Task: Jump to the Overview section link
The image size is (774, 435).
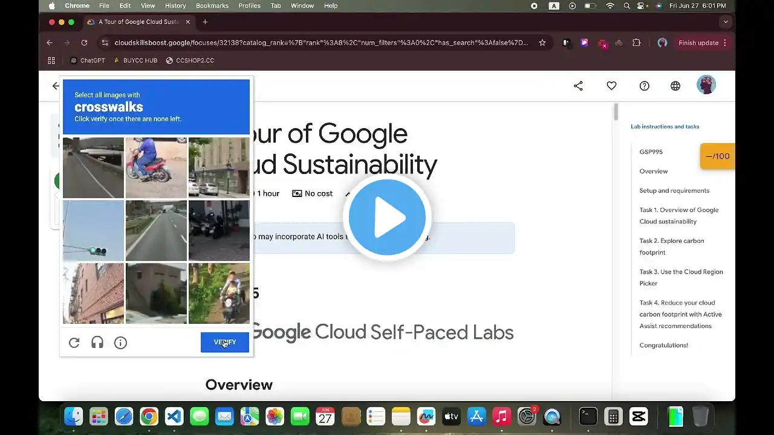Action: (654, 171)
